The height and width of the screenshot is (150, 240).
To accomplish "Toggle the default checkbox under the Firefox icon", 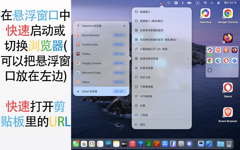I will tap(234, 55).
